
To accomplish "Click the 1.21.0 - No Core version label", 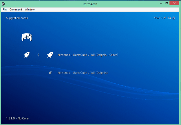I will 17,118.
